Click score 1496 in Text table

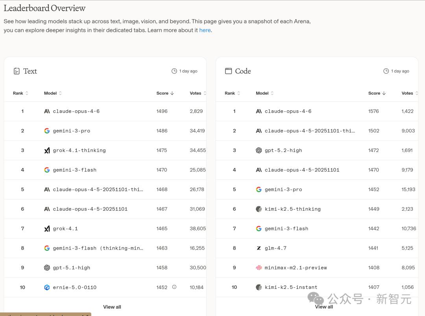pyautogui.click(x=162, y=111)
